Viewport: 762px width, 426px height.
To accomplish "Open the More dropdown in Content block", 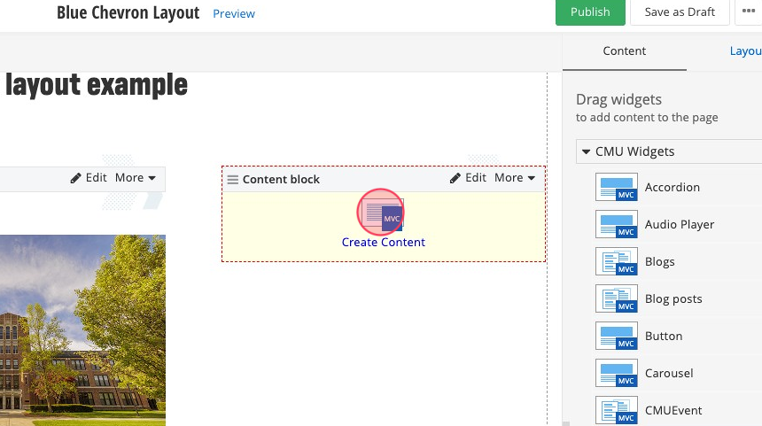I will tap(515, 178).
